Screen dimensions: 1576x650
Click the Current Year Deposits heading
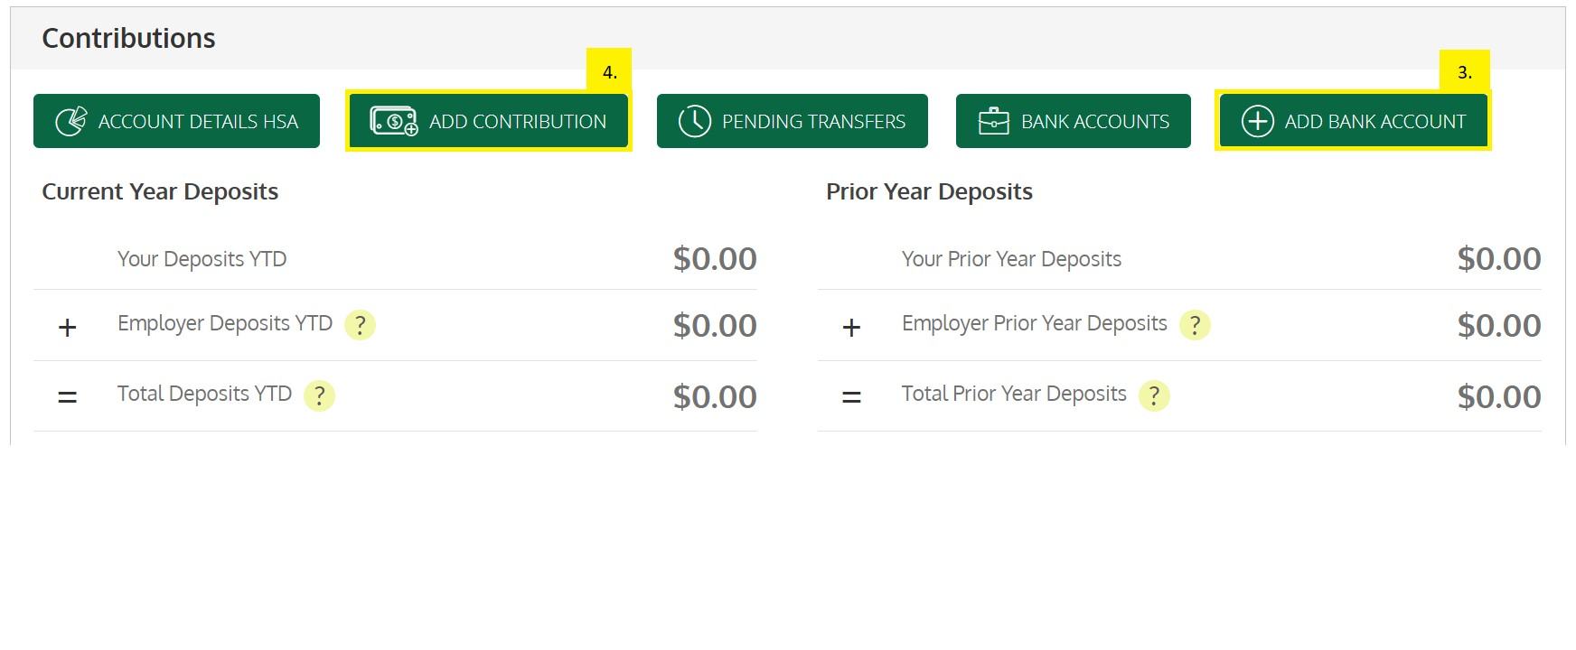[160, 192]
